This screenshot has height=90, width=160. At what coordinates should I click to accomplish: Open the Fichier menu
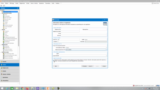(2, 3)
